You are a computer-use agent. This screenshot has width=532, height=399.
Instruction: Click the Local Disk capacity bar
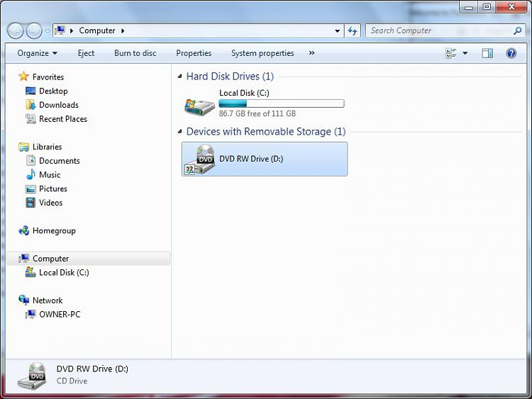pyautogui.click(x=282, y=103)
